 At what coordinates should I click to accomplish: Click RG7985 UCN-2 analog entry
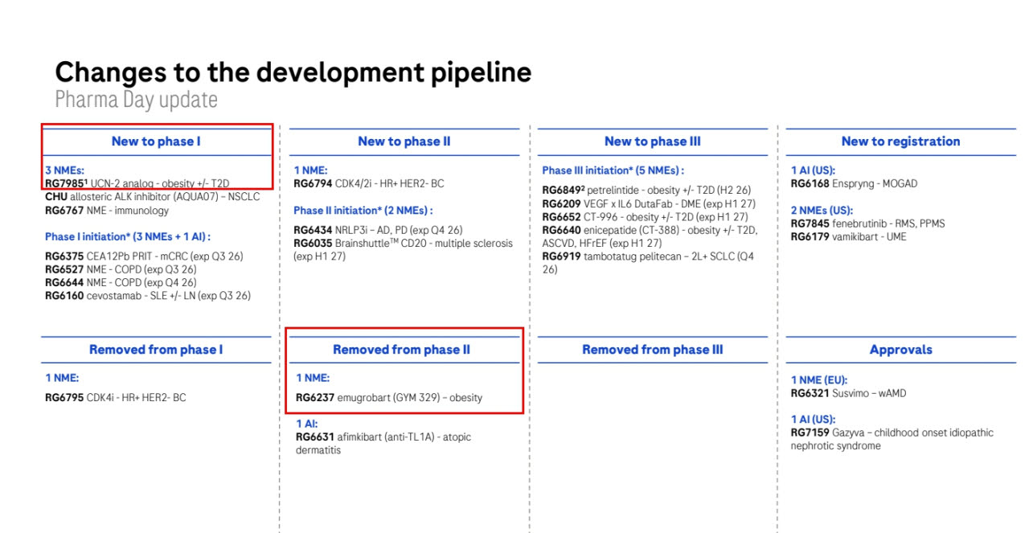[x=137, y=183]
